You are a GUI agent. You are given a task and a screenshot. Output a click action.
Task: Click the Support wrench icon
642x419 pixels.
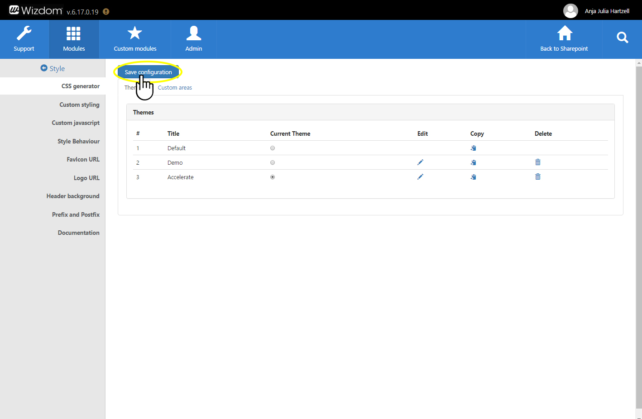click(x=24, y=33)
